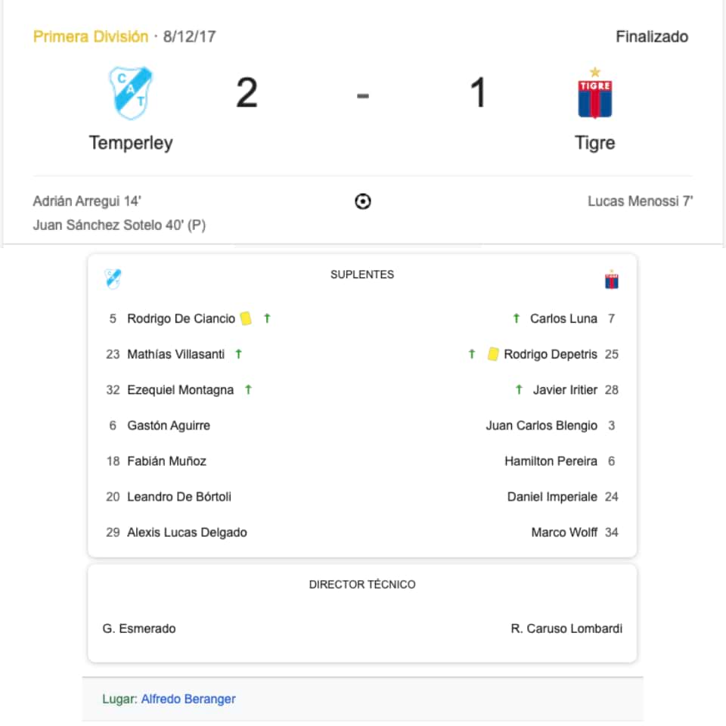Click Rodrigo De Ciancio's yellow card icon
The height and width of the screenshot is (726, 726).
(246, 318)
